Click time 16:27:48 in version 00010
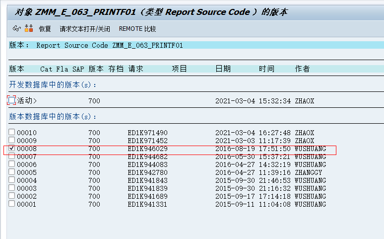This screenshot has height=239, width=384. (275, 133)
